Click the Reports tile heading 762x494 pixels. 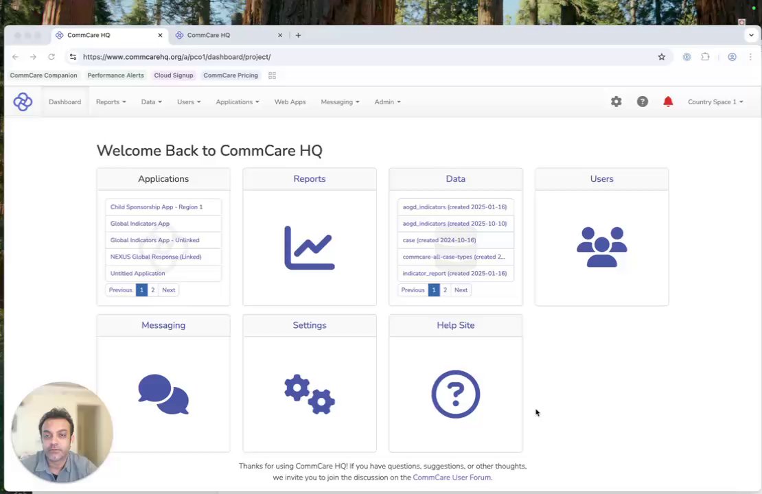[x=310, y=179]
